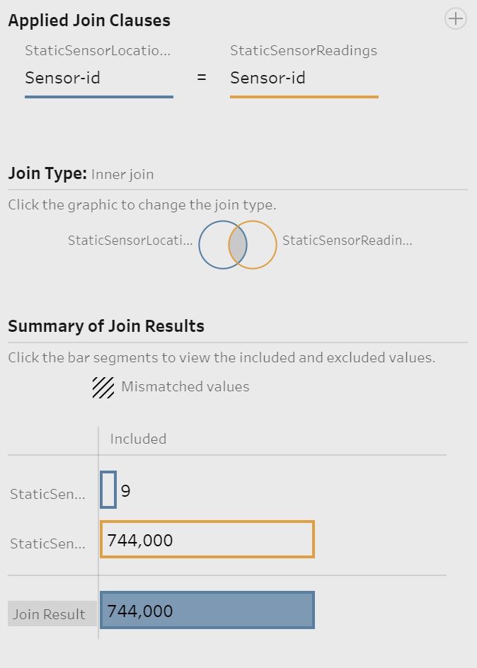This screenshot has width=477, height=668.
Task: Toggle the shaded overlap of the Venn diagram
Action: [238, 245]
